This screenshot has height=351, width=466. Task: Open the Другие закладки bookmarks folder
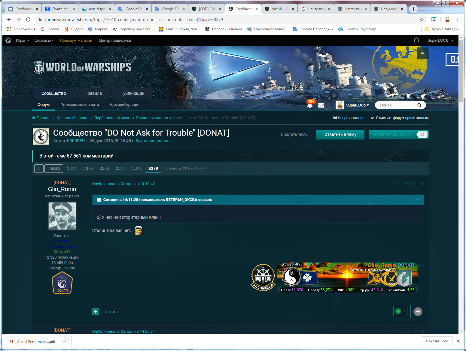pyautogui.click(x=442, y=29)
